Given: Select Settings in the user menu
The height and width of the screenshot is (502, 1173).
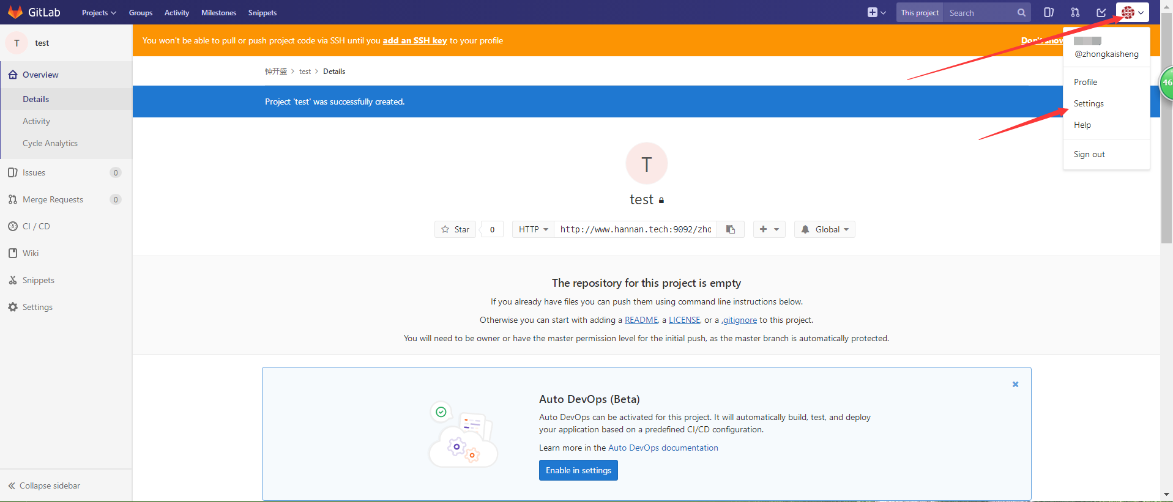Looking at the screenshot, I should (x=1089, y=103).
